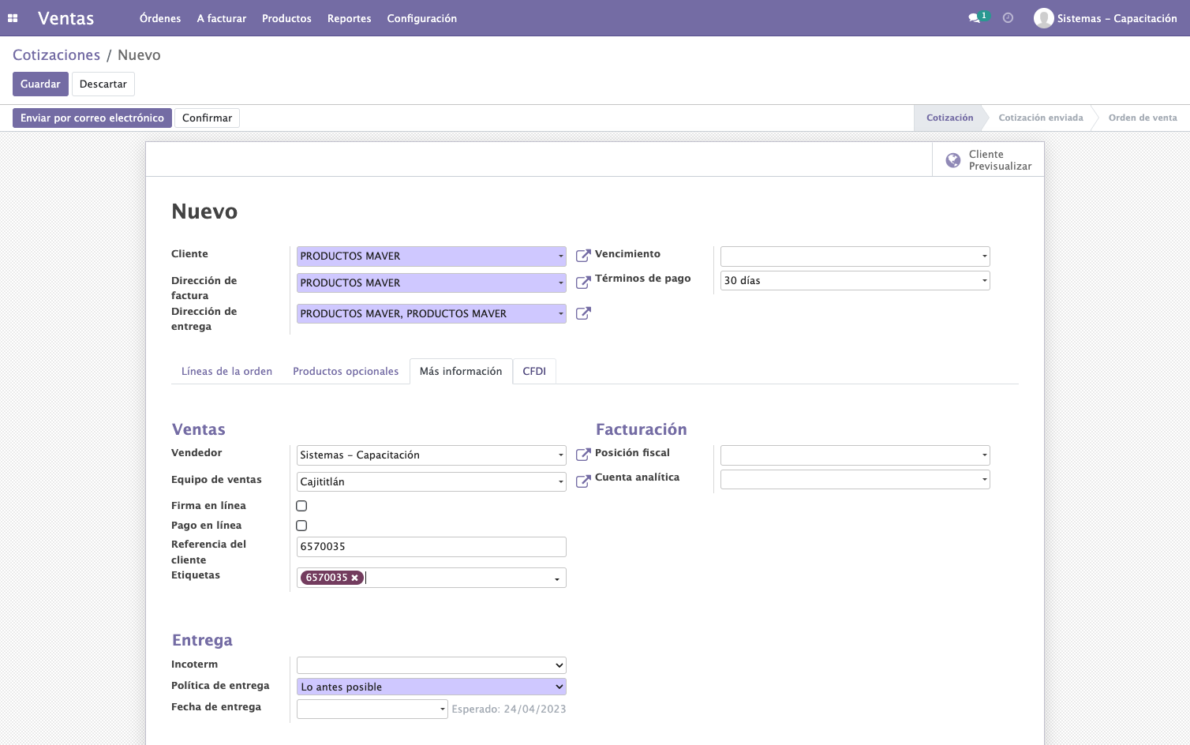Expand the Términos de pago dropdown
The width and height of the screenshot is (1190, 745).
pyautogui.click(x=855, y=280)
